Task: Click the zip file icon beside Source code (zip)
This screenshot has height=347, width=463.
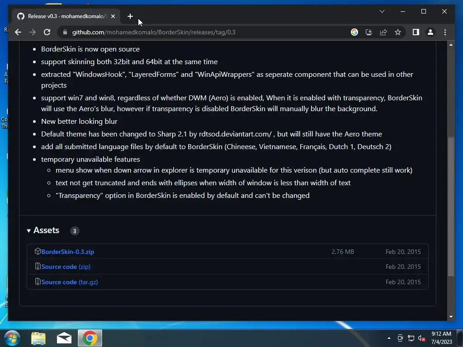Action: point(38,267)
